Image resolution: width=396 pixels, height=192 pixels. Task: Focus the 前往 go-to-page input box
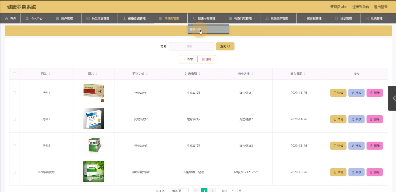point(233,191)
